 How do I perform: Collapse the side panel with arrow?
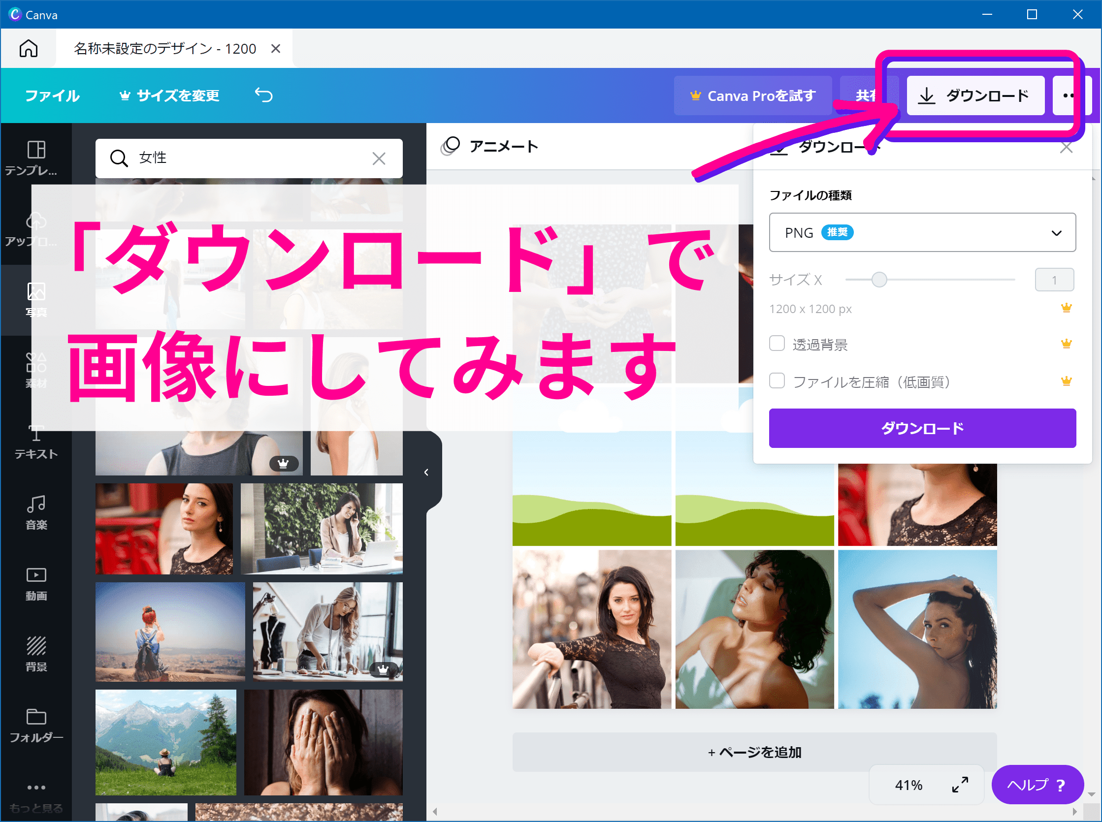pos(426,472)
